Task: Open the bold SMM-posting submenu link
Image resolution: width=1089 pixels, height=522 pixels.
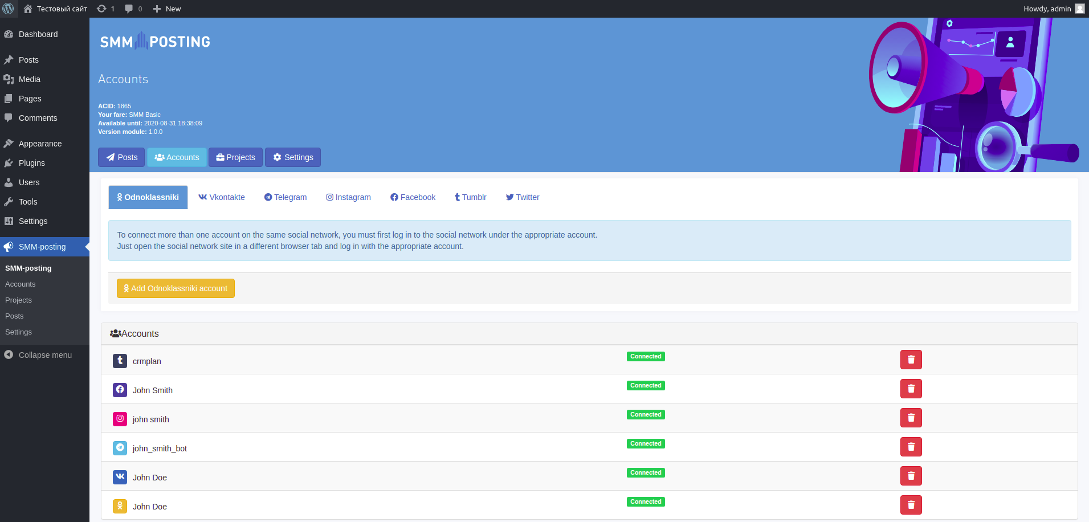Action: (28, 268)
